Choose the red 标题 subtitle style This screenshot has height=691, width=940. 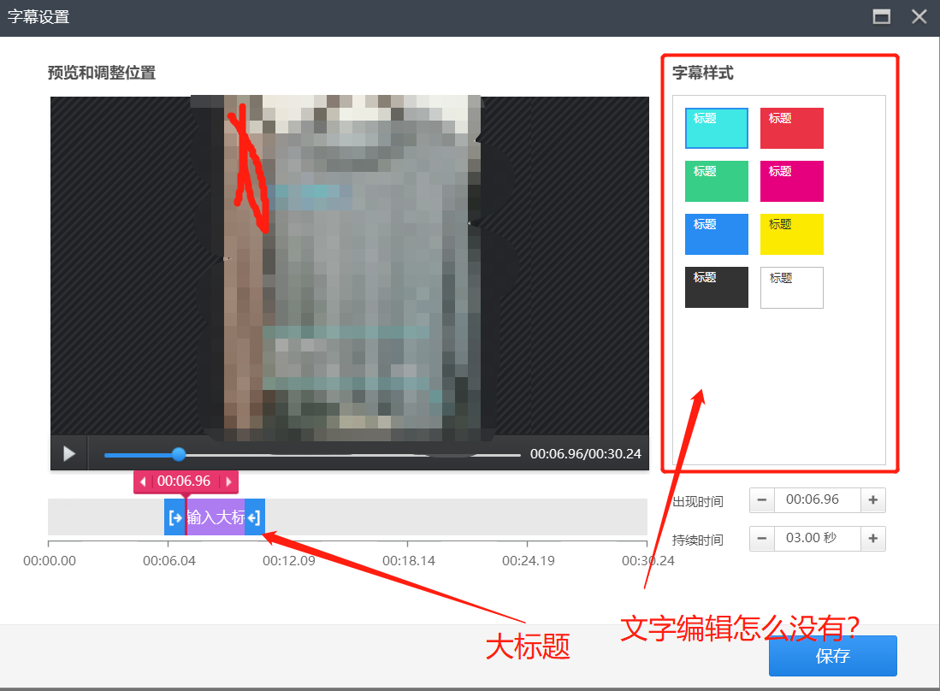pos(791,128)
